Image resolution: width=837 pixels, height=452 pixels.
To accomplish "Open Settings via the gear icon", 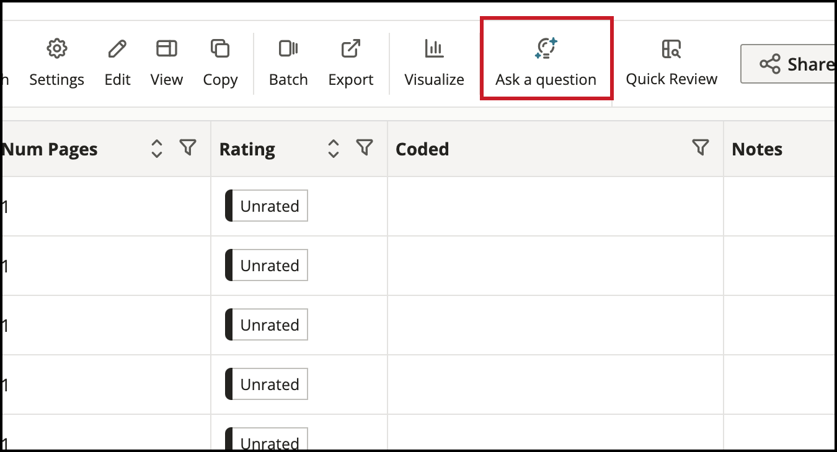I will click(57, 48).
